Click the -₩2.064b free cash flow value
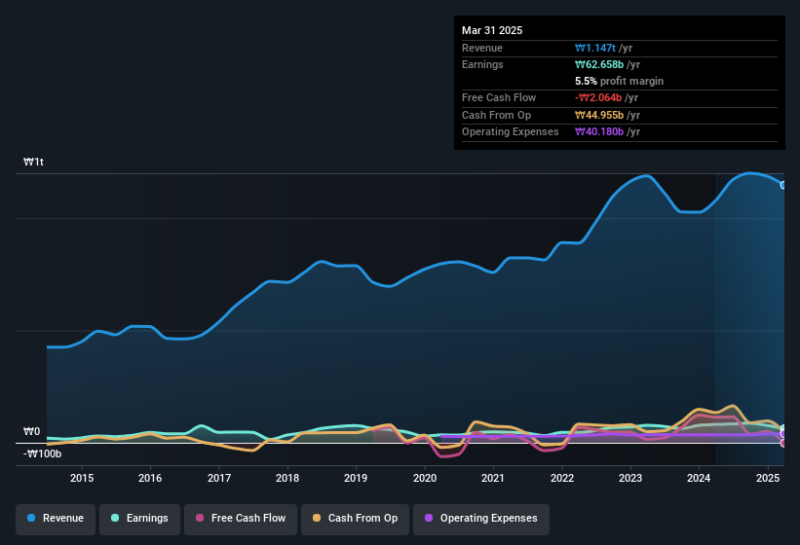This screenshot has width=800, height=545. click(598, 97)
